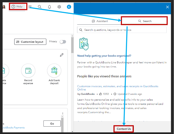Image resolution: width=174 pixels, height=134 pixels.
Task: Click the magnifying glass search icon in header
Action: pyautogui.click(x=40, y=7)
